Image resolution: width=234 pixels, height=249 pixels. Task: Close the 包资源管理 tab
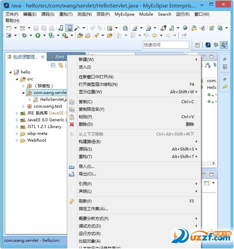pyautogui.click(x=43, y=57)
